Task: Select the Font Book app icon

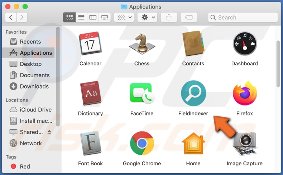Action: tap(90, 143)
